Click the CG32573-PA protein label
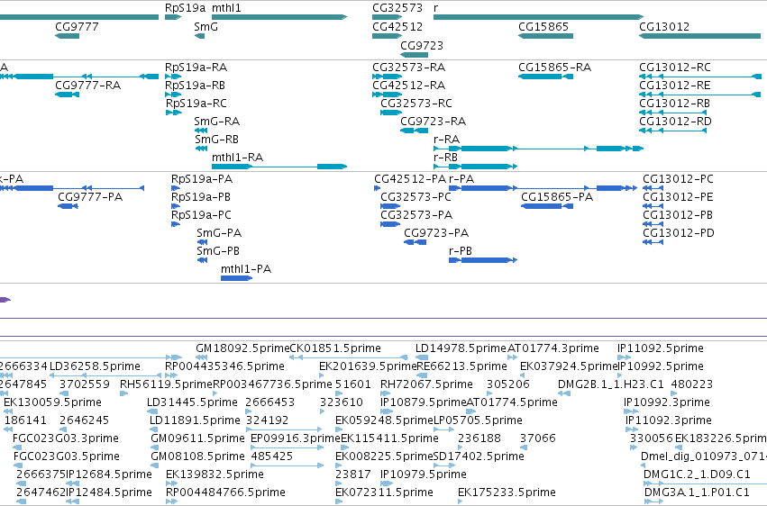The width and height of the screenshot is (767, 506). click(416, 215)
